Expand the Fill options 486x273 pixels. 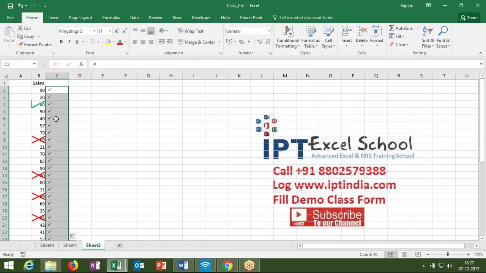coord(403,36)
